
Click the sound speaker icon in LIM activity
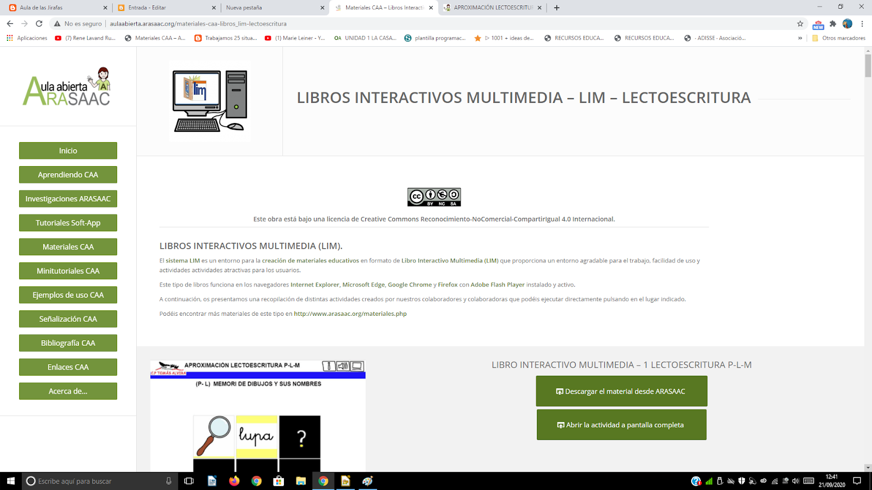coord(343,366)
